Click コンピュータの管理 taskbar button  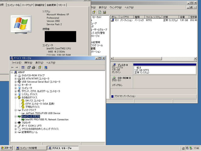point(30,148)
